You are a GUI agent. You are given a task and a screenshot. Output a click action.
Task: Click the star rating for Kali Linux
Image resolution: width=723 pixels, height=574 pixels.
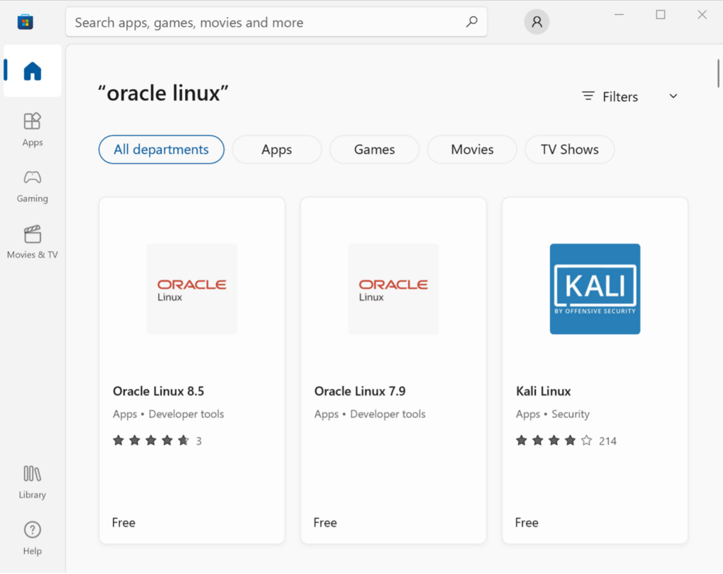click(552, 440)
